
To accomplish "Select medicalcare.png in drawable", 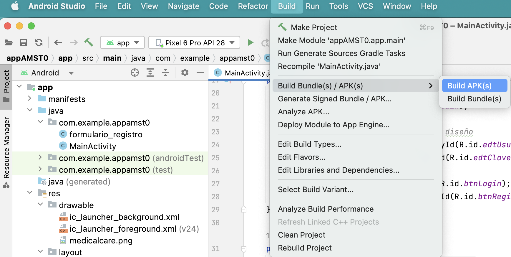I will 101,240.
